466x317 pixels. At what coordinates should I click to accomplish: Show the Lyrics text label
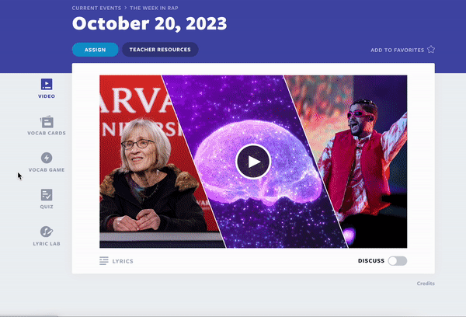point(123,261)
